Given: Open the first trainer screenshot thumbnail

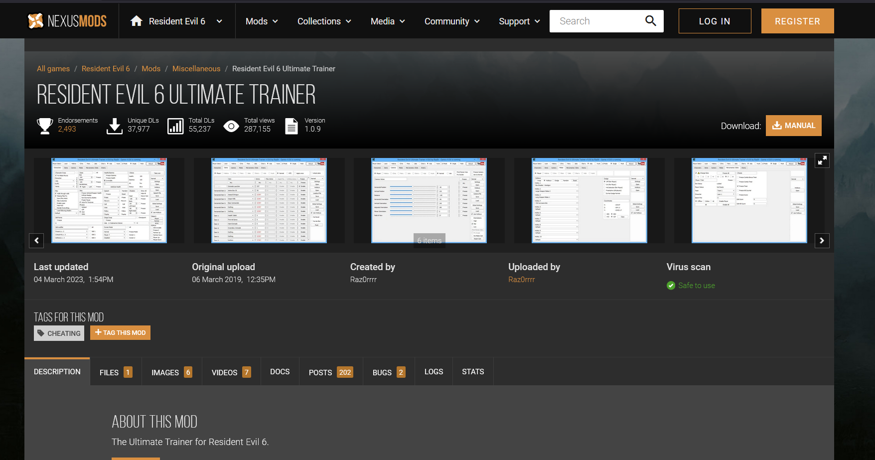Looking at the screenshot, I should tap(109, 200).
